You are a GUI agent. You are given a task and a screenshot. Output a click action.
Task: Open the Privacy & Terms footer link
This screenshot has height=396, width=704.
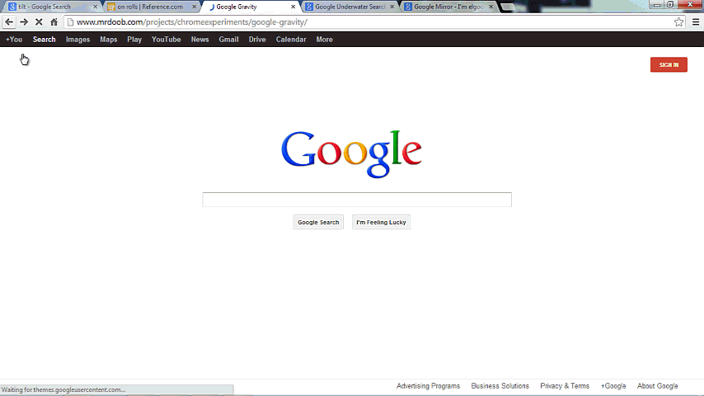(564, 386)
